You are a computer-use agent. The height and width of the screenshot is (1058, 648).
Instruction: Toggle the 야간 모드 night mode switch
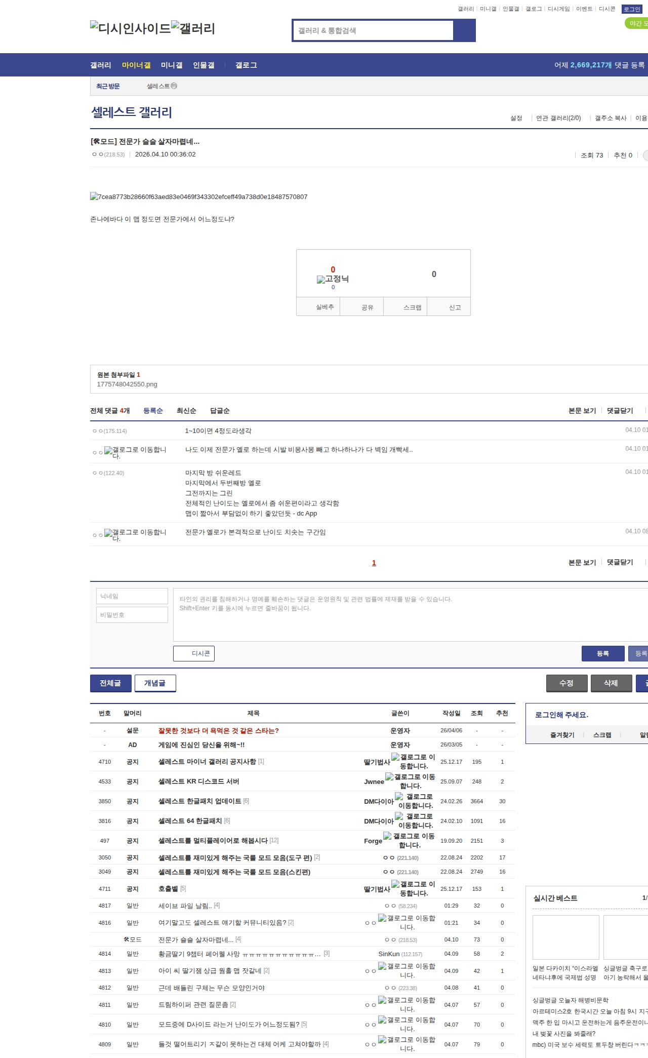click(637, 23)
